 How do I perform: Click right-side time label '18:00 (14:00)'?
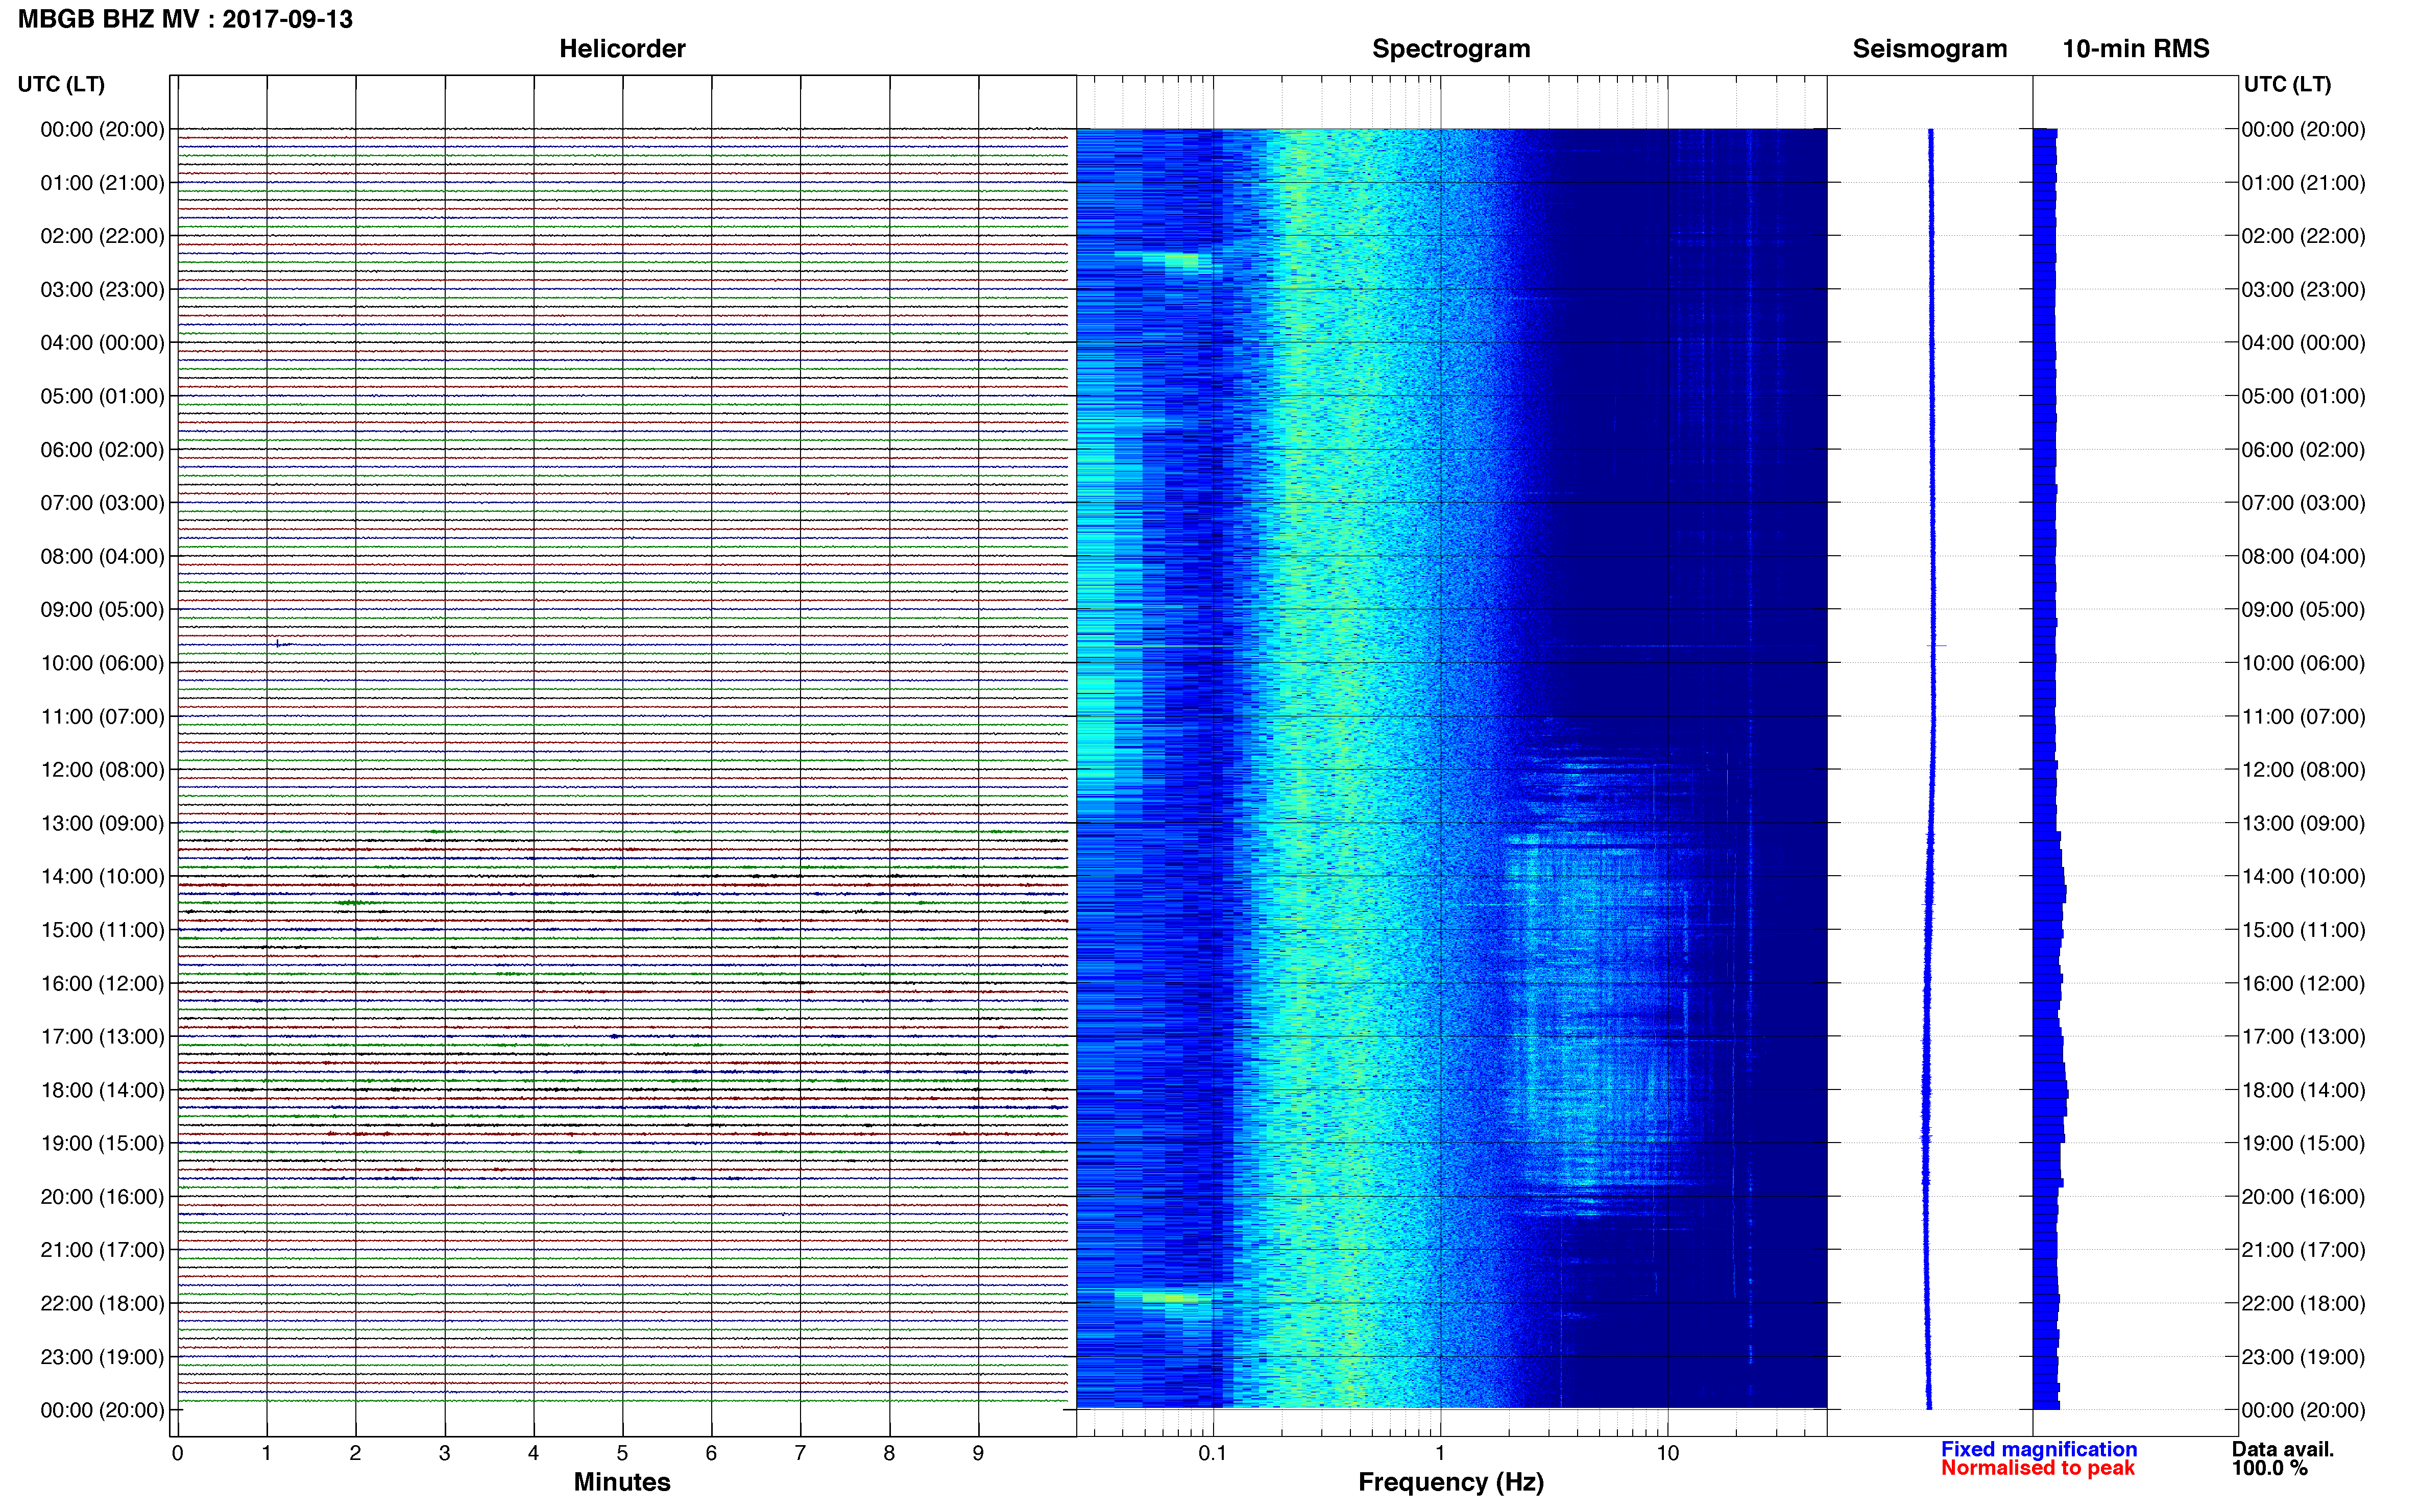point(2303,1090)
